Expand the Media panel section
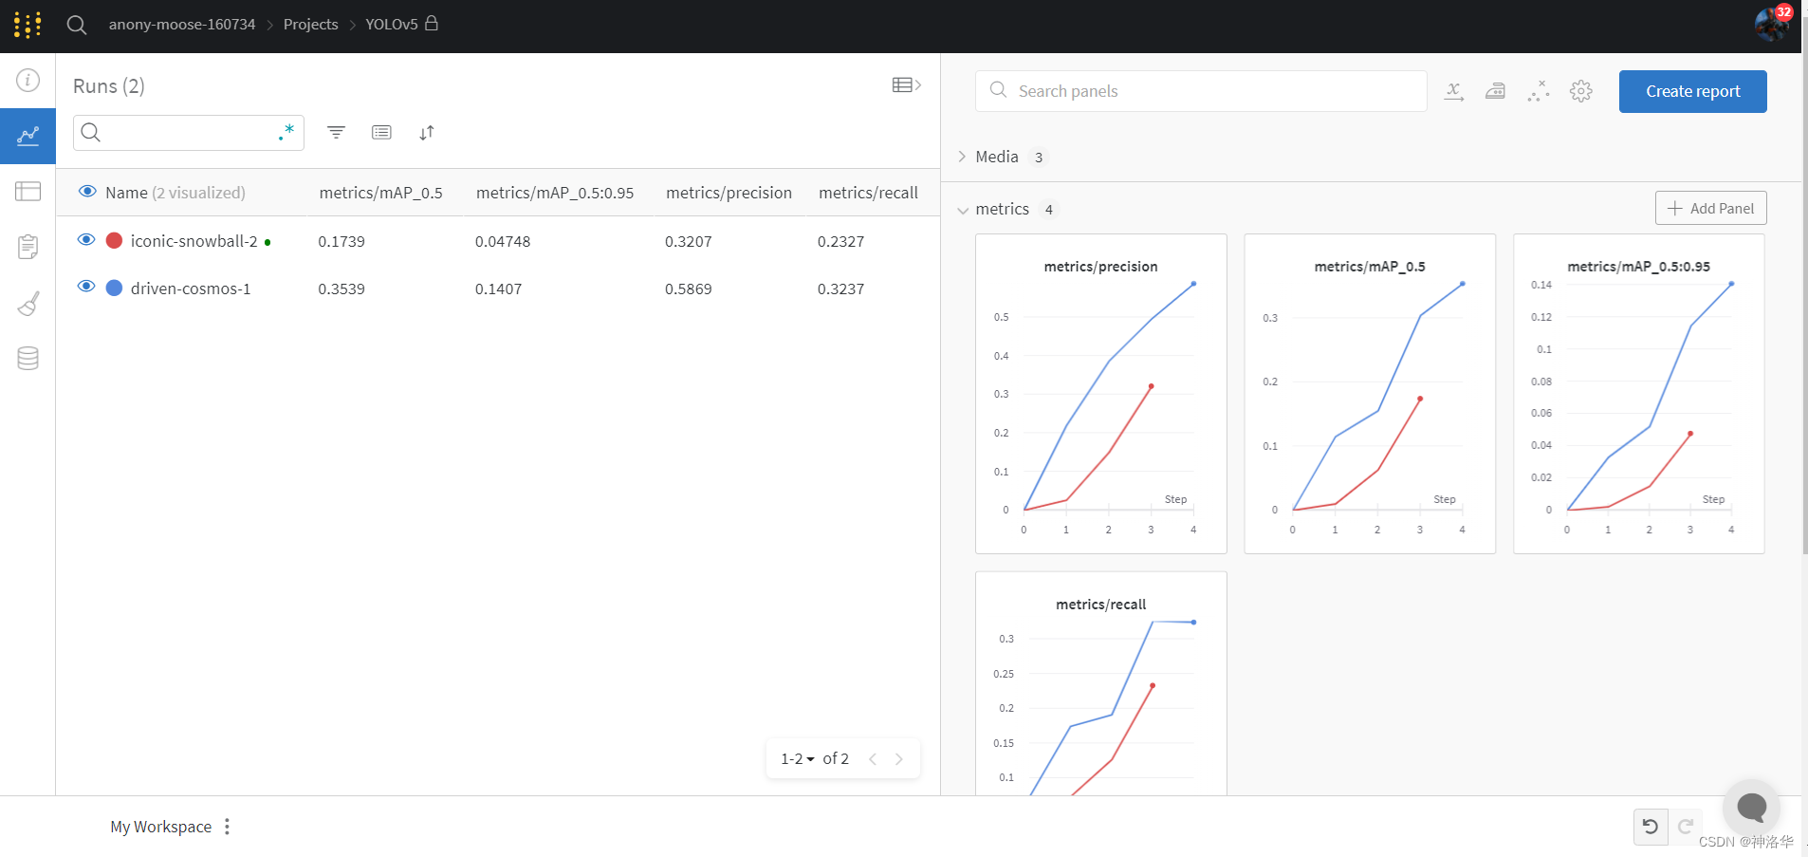The image size is (1808, 857). coord(961,157)
